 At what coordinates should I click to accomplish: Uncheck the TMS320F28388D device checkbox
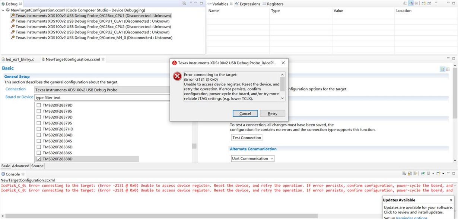coord(39,159)
